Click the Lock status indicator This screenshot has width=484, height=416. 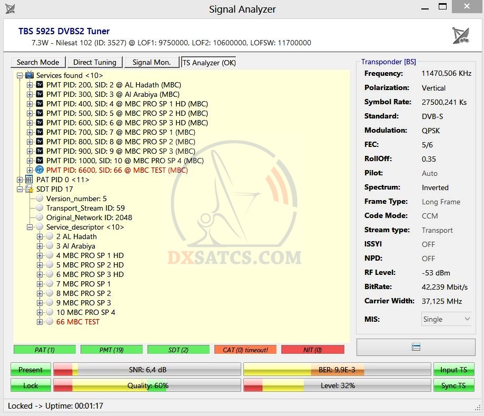tap(31, 385)
